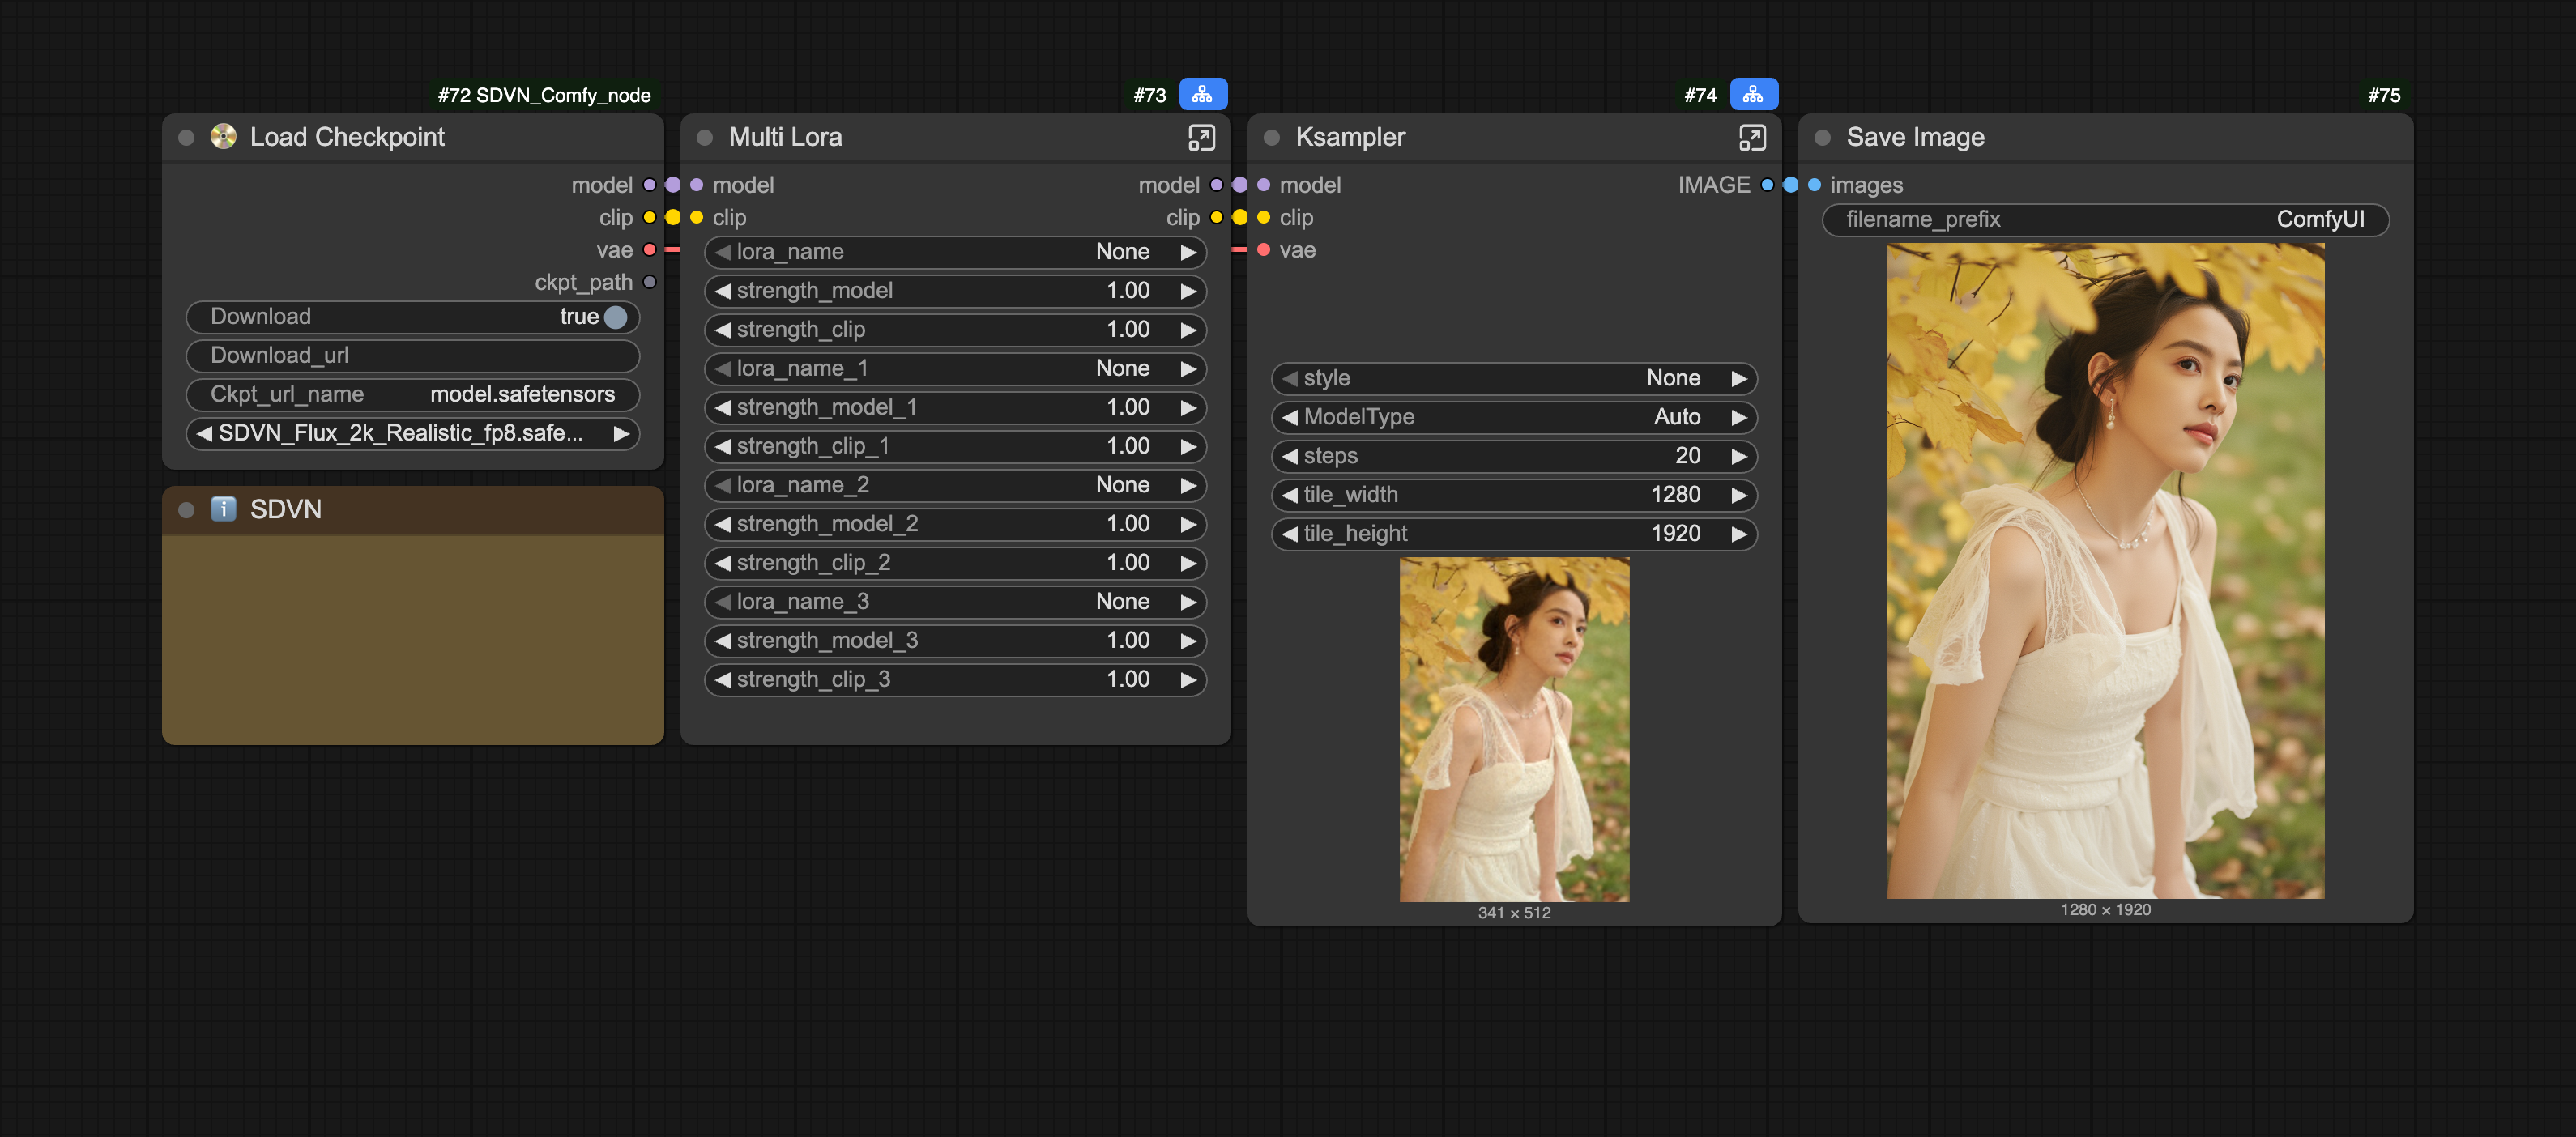
Task: Open the lora_name_2 dropdown
Action: tap(955, 485)
